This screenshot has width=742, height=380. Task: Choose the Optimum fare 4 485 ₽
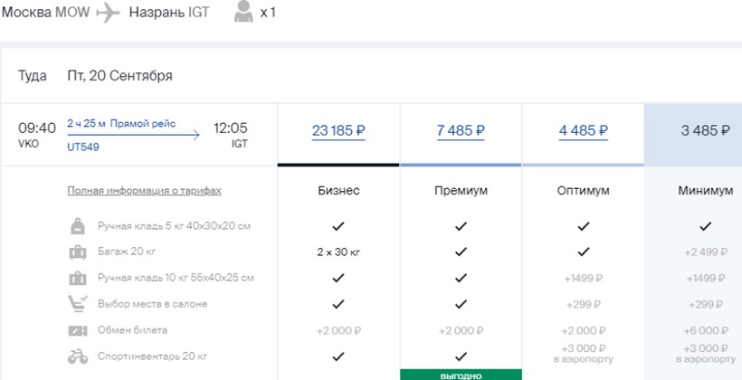click(583, 130)
